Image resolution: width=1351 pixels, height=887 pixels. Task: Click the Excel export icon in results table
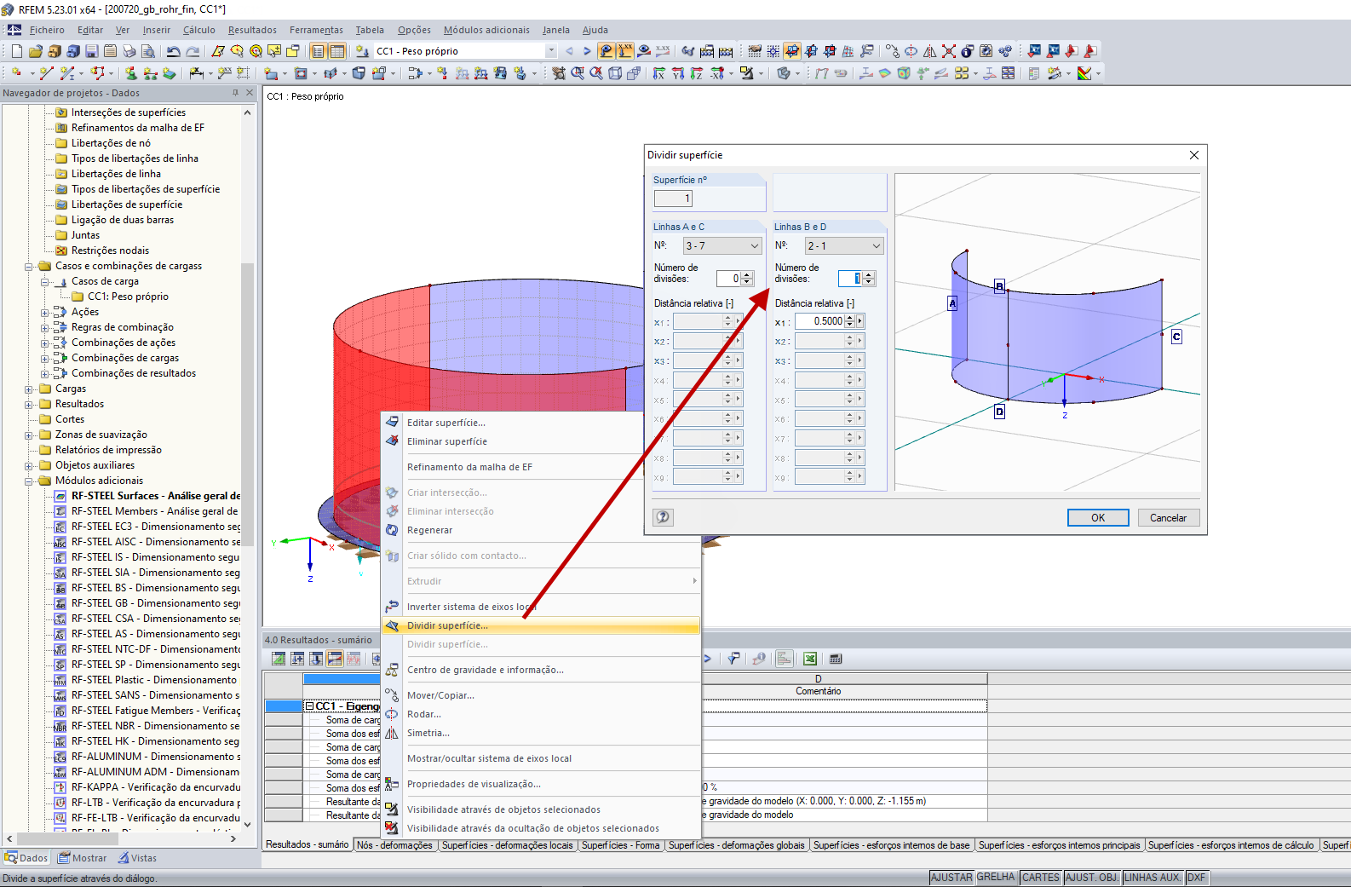810,659
